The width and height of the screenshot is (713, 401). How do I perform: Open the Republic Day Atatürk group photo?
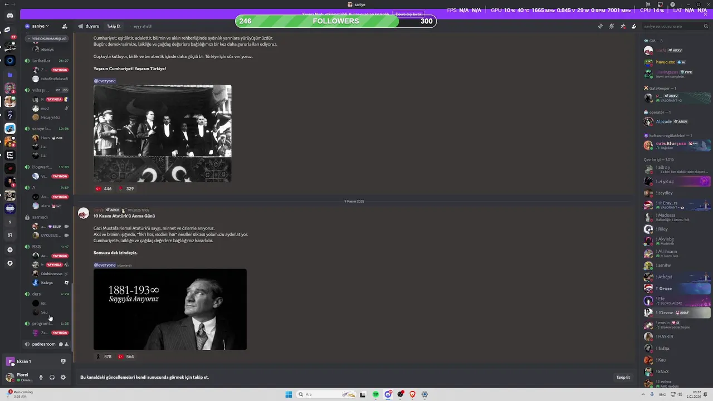point(162,134)
